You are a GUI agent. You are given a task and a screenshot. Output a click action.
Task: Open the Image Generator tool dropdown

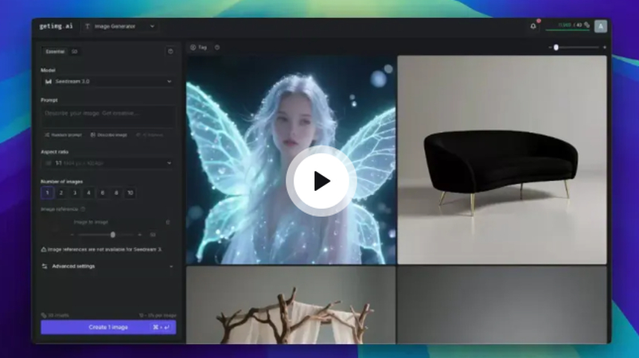[119, 26]
